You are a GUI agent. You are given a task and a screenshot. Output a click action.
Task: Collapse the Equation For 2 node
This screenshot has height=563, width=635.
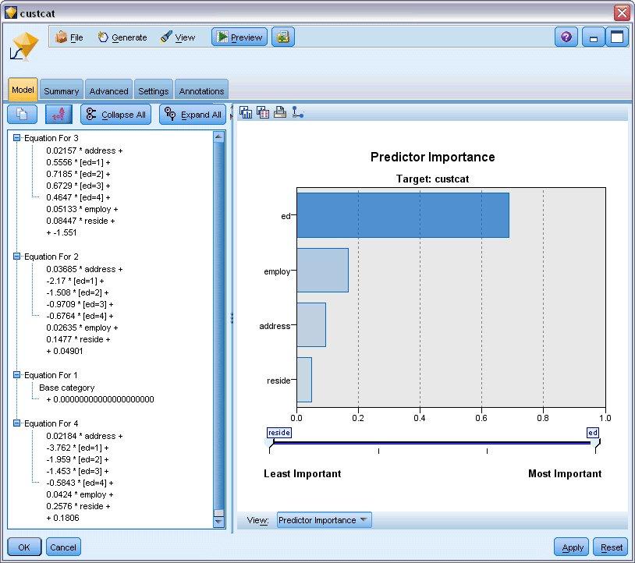pyautogui.click(x=16, y=257)
